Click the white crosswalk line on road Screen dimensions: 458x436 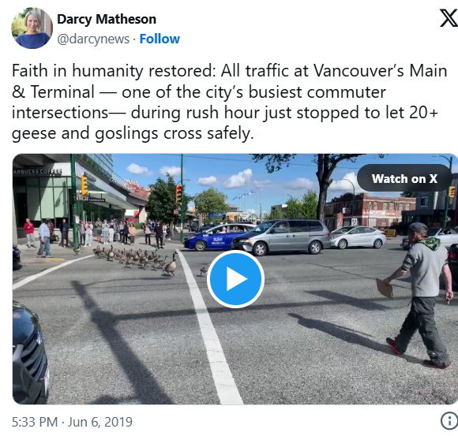coord(210,326)
